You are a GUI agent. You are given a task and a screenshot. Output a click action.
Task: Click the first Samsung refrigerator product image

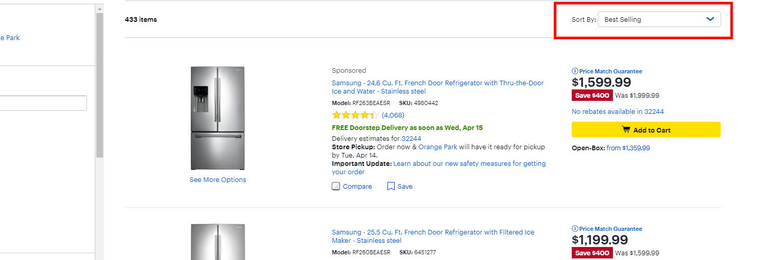[218, 118]
